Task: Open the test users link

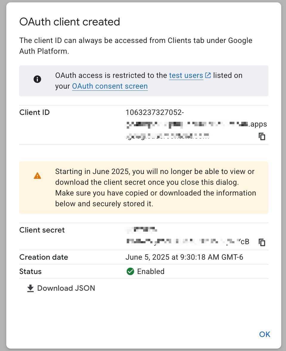Action: [186, 76]
